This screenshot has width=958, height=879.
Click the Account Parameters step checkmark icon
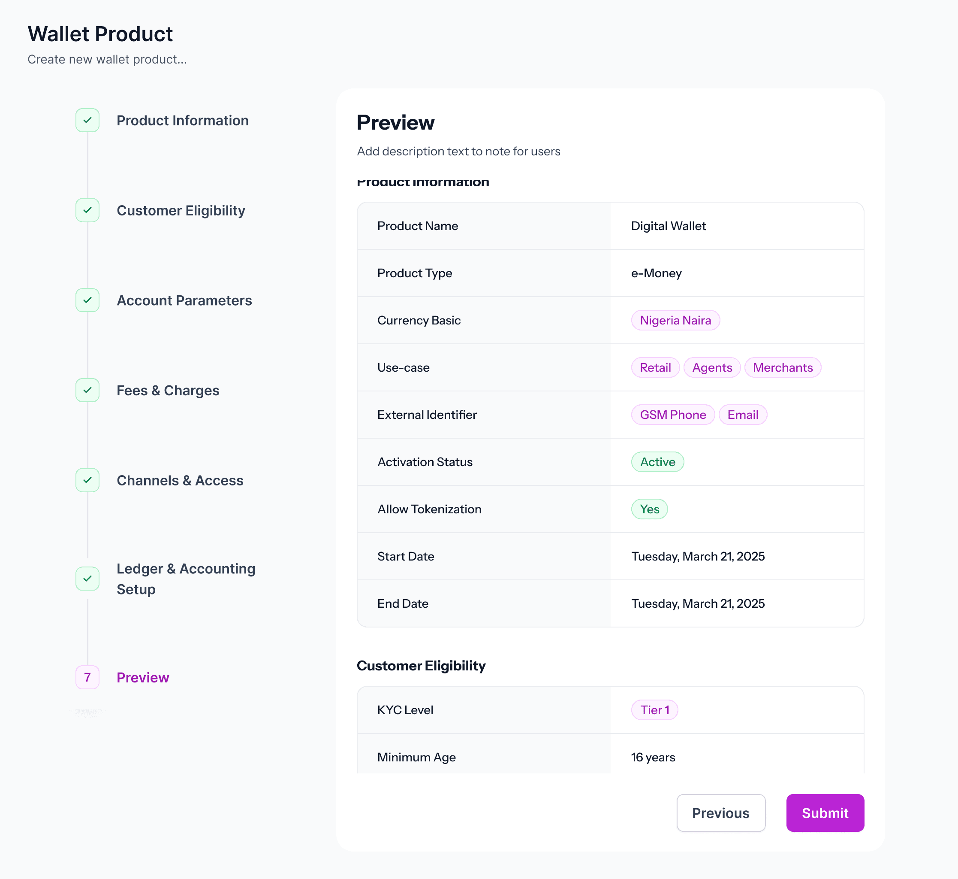[87, 300]
